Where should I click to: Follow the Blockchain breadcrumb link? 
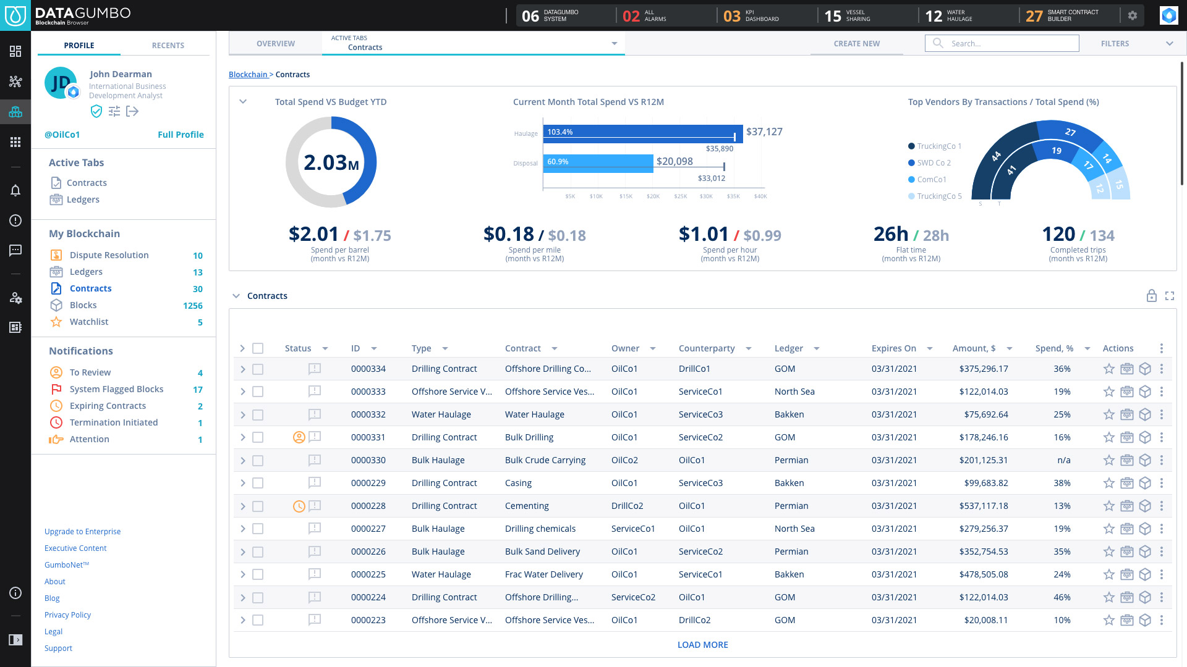coord(248,75)
